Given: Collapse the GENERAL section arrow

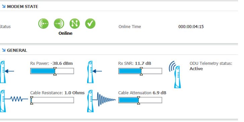Looking at the screenshot, I should pyautogui.click(x=4, y=50).
